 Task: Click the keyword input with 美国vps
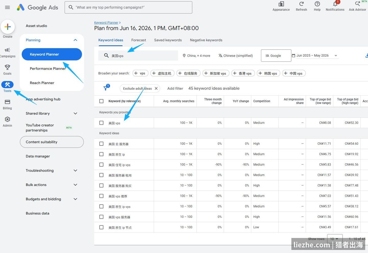tap(138, 56)
